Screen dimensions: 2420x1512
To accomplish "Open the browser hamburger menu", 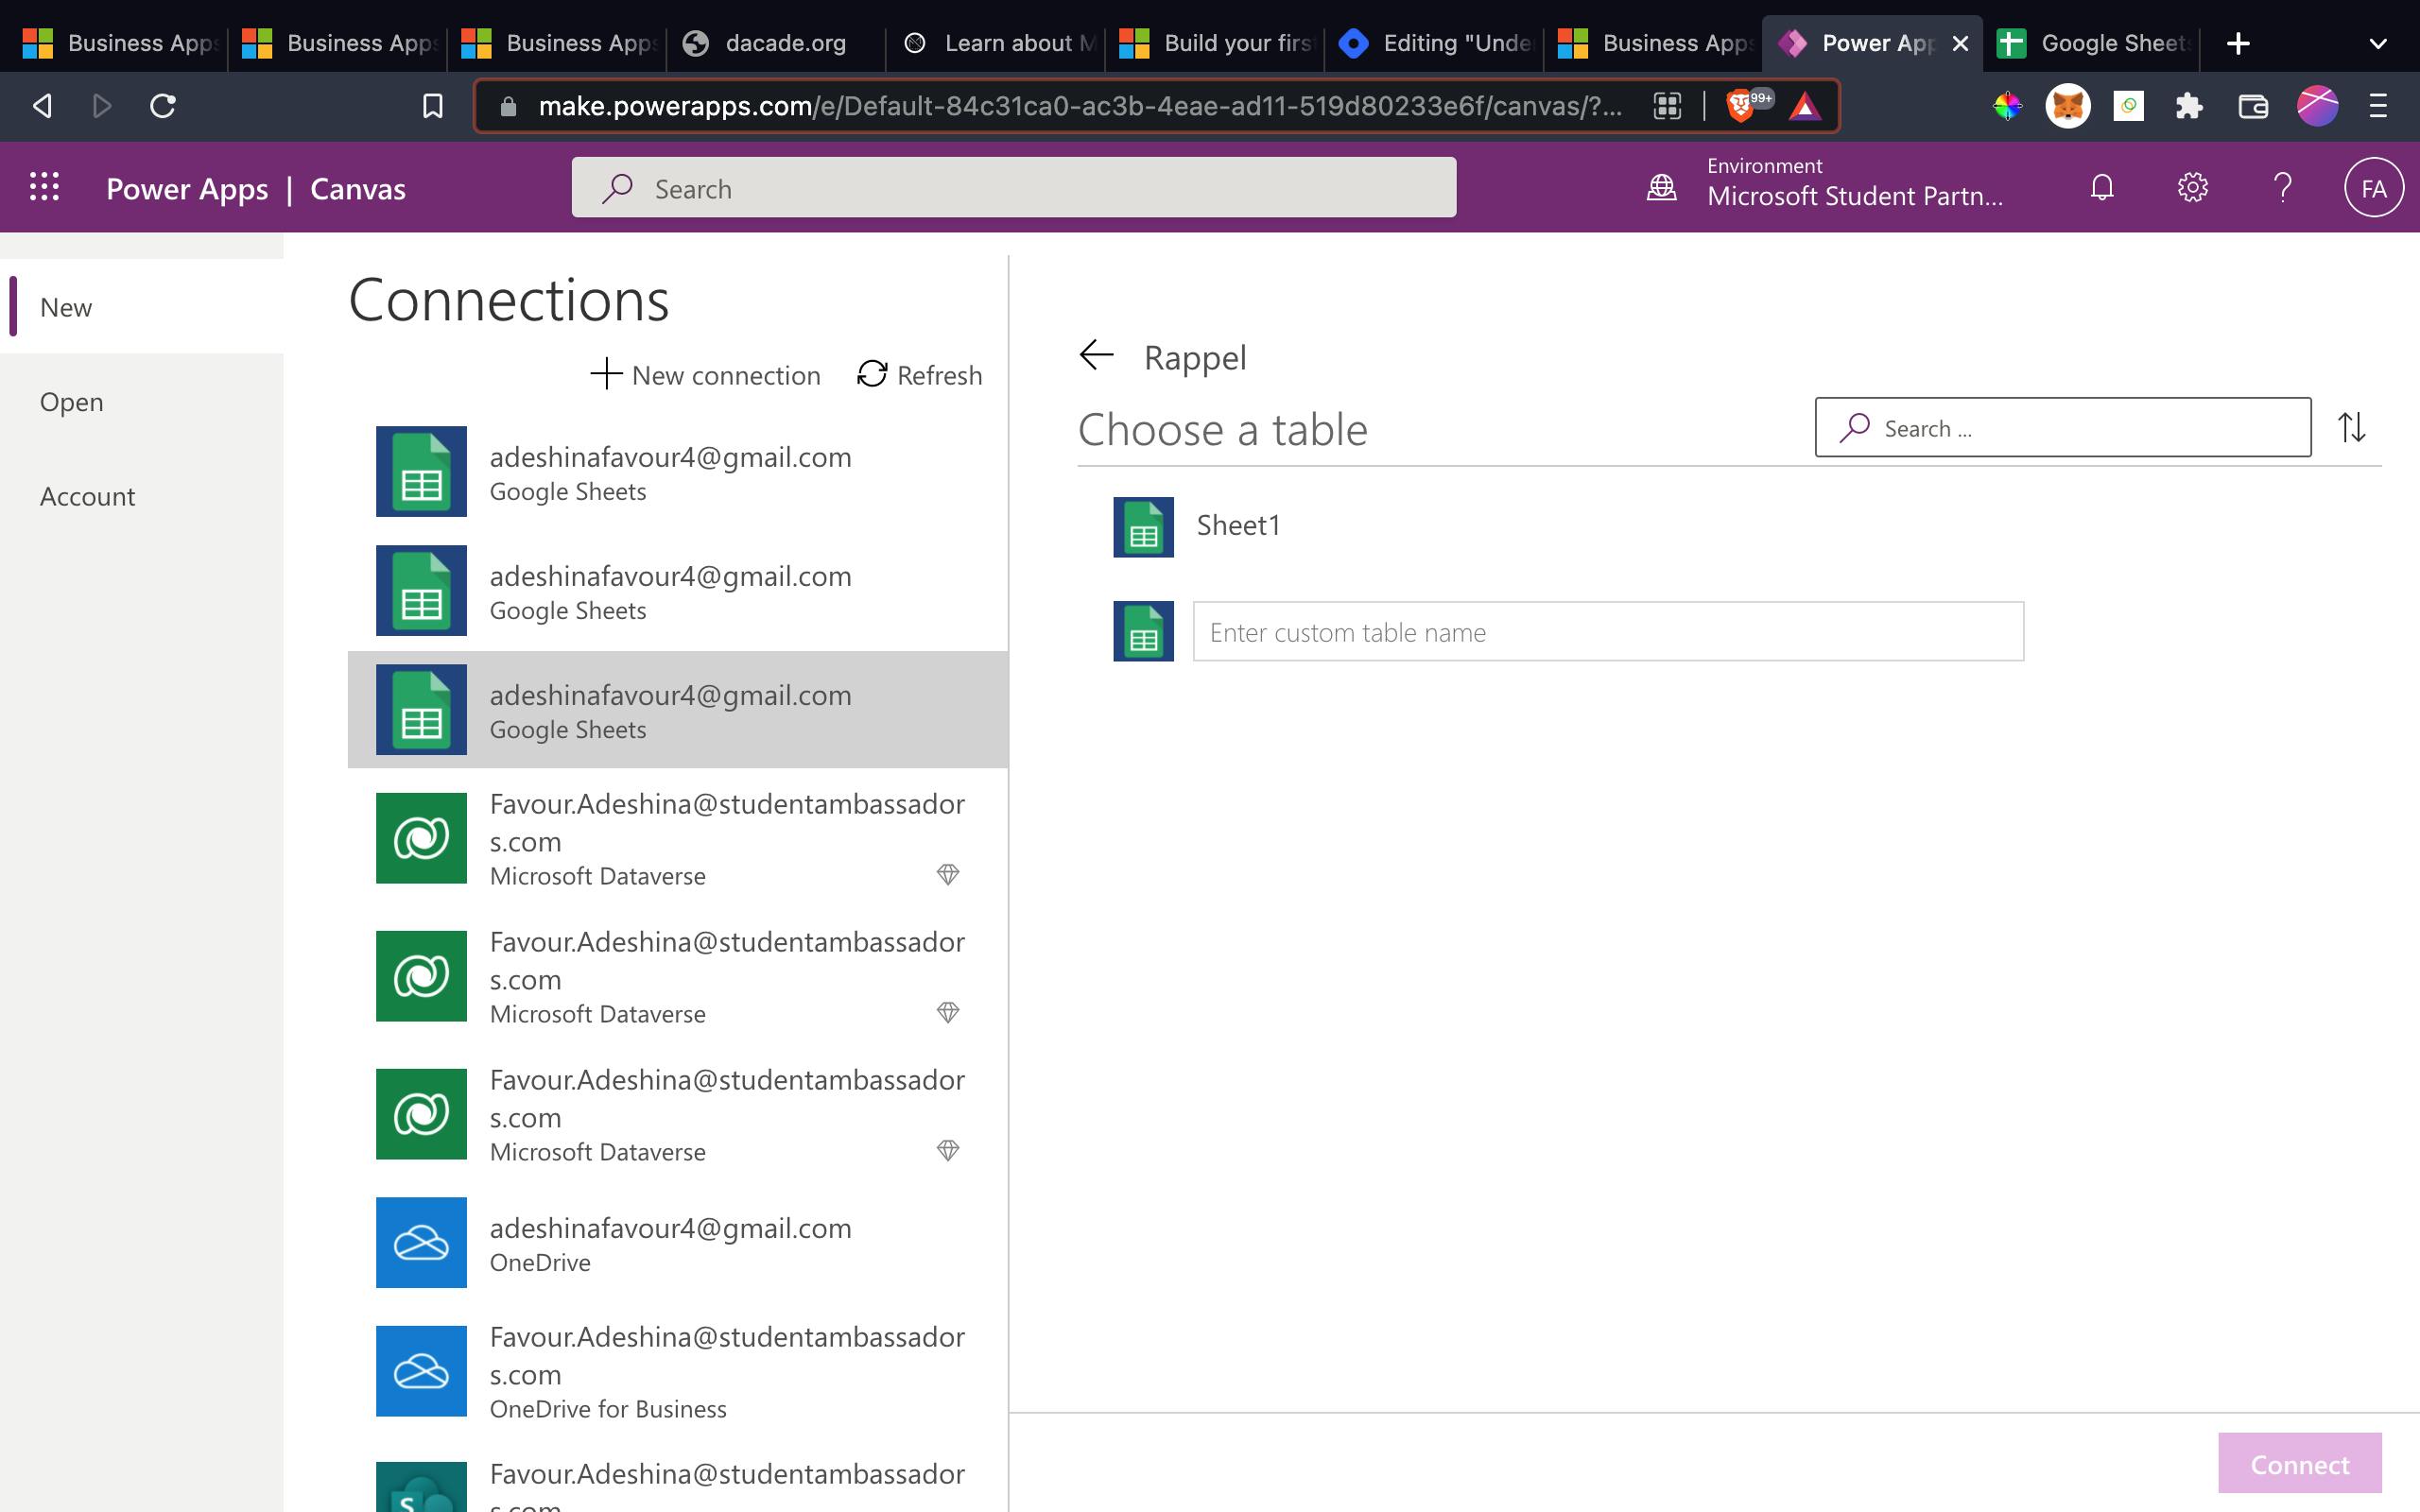I will [x=2378, y=105].
